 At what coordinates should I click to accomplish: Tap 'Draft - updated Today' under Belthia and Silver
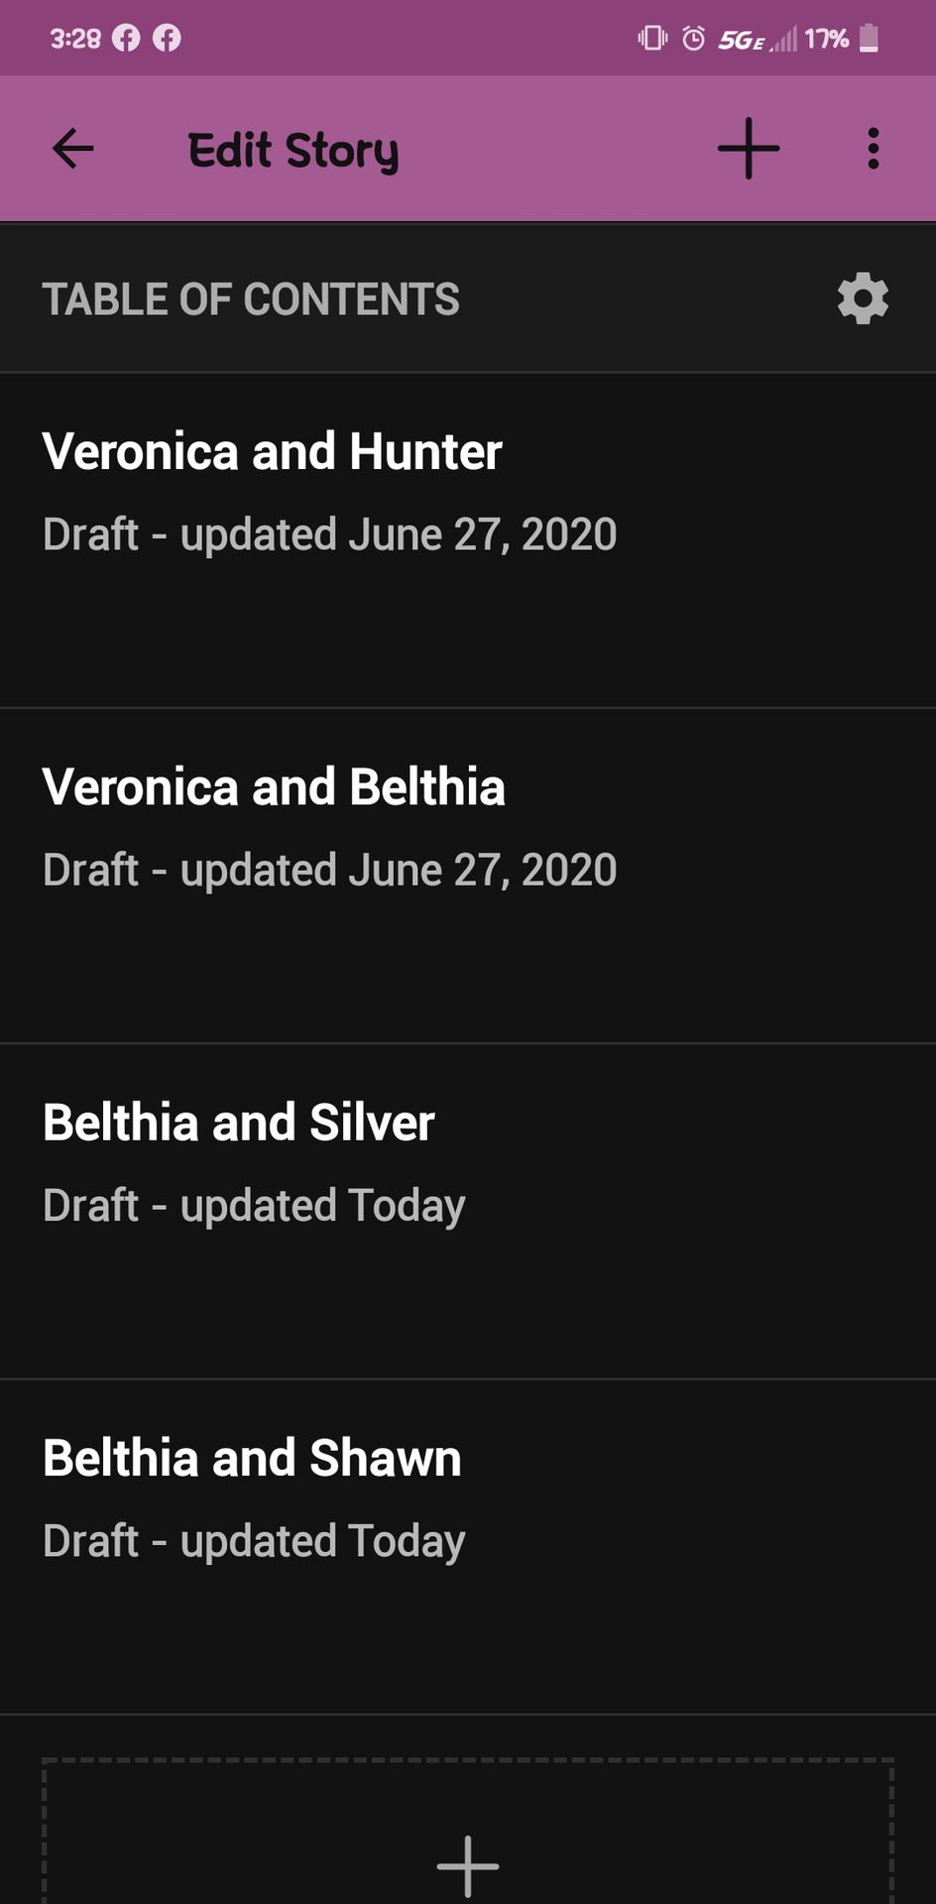[254, 1206]
